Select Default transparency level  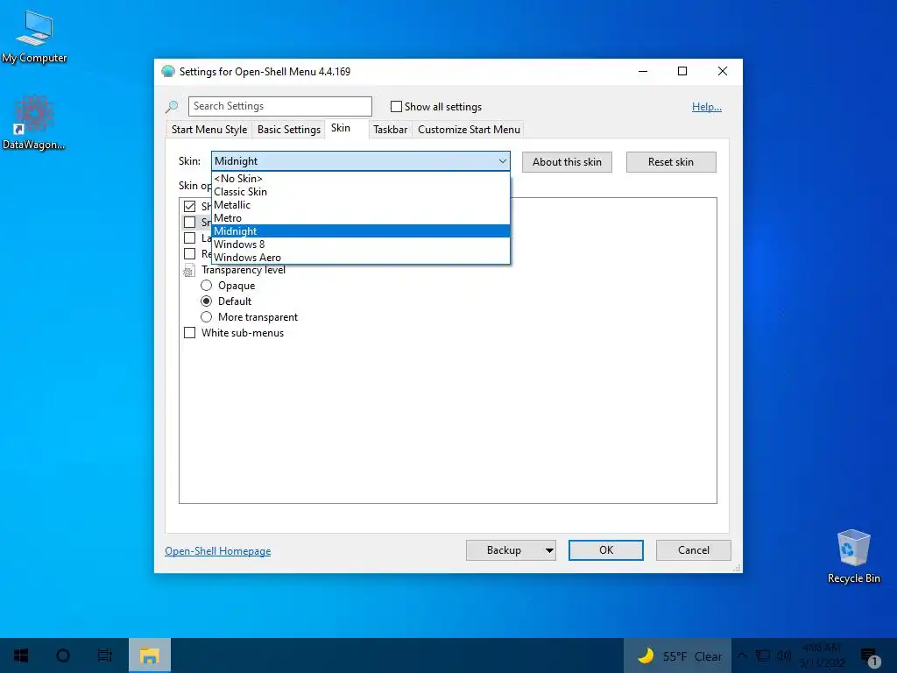click(207, 301)
